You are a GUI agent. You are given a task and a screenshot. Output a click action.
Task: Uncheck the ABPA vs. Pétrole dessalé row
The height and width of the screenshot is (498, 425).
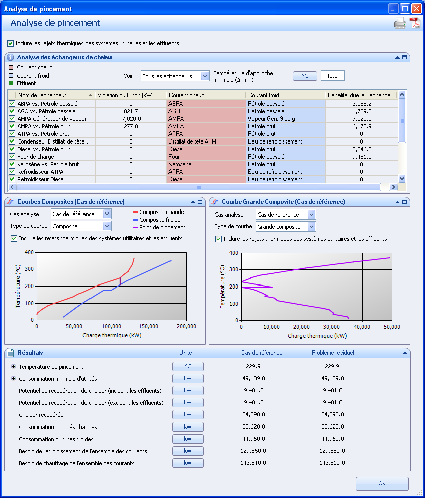12,104
